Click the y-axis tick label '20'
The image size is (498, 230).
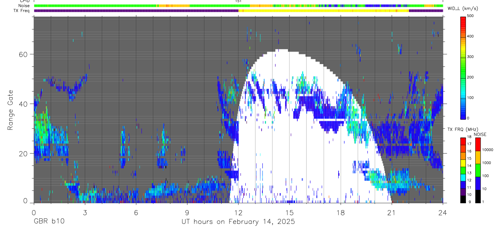[23, 153]
